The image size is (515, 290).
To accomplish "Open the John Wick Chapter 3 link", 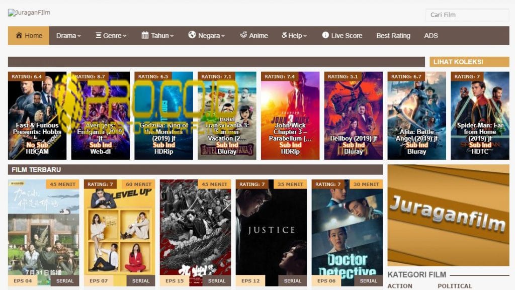I will (291, 113).
